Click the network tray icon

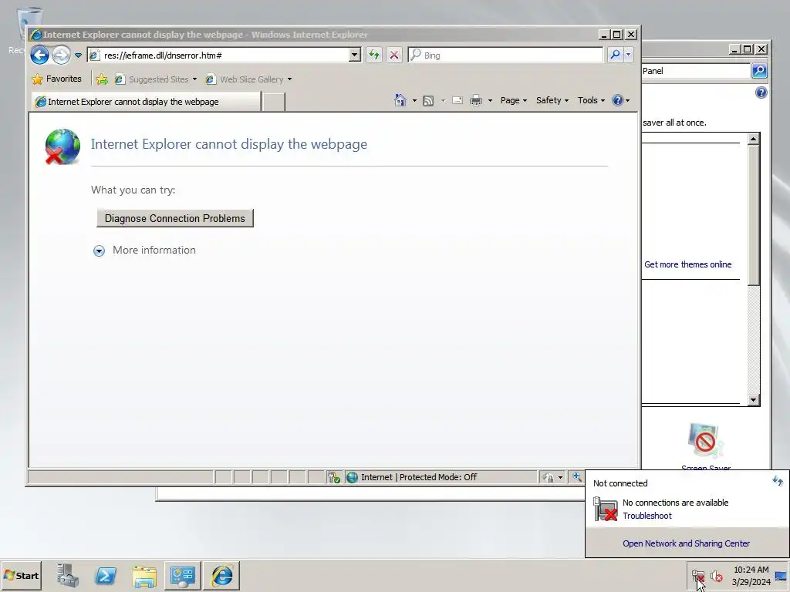click(698, 575)
